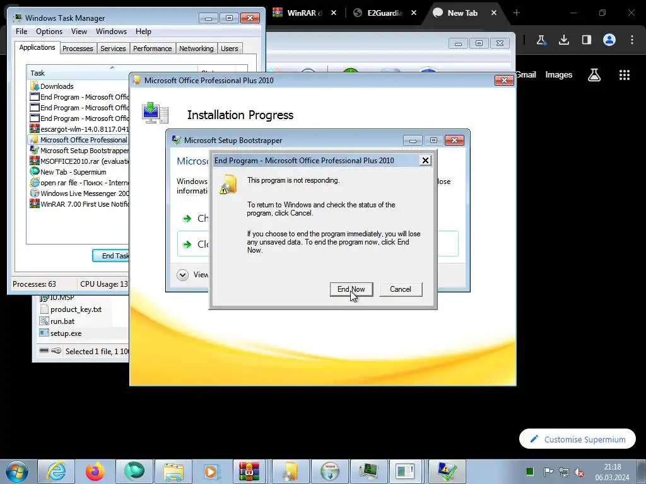Switch to the Users tab

tap(229, 49)
